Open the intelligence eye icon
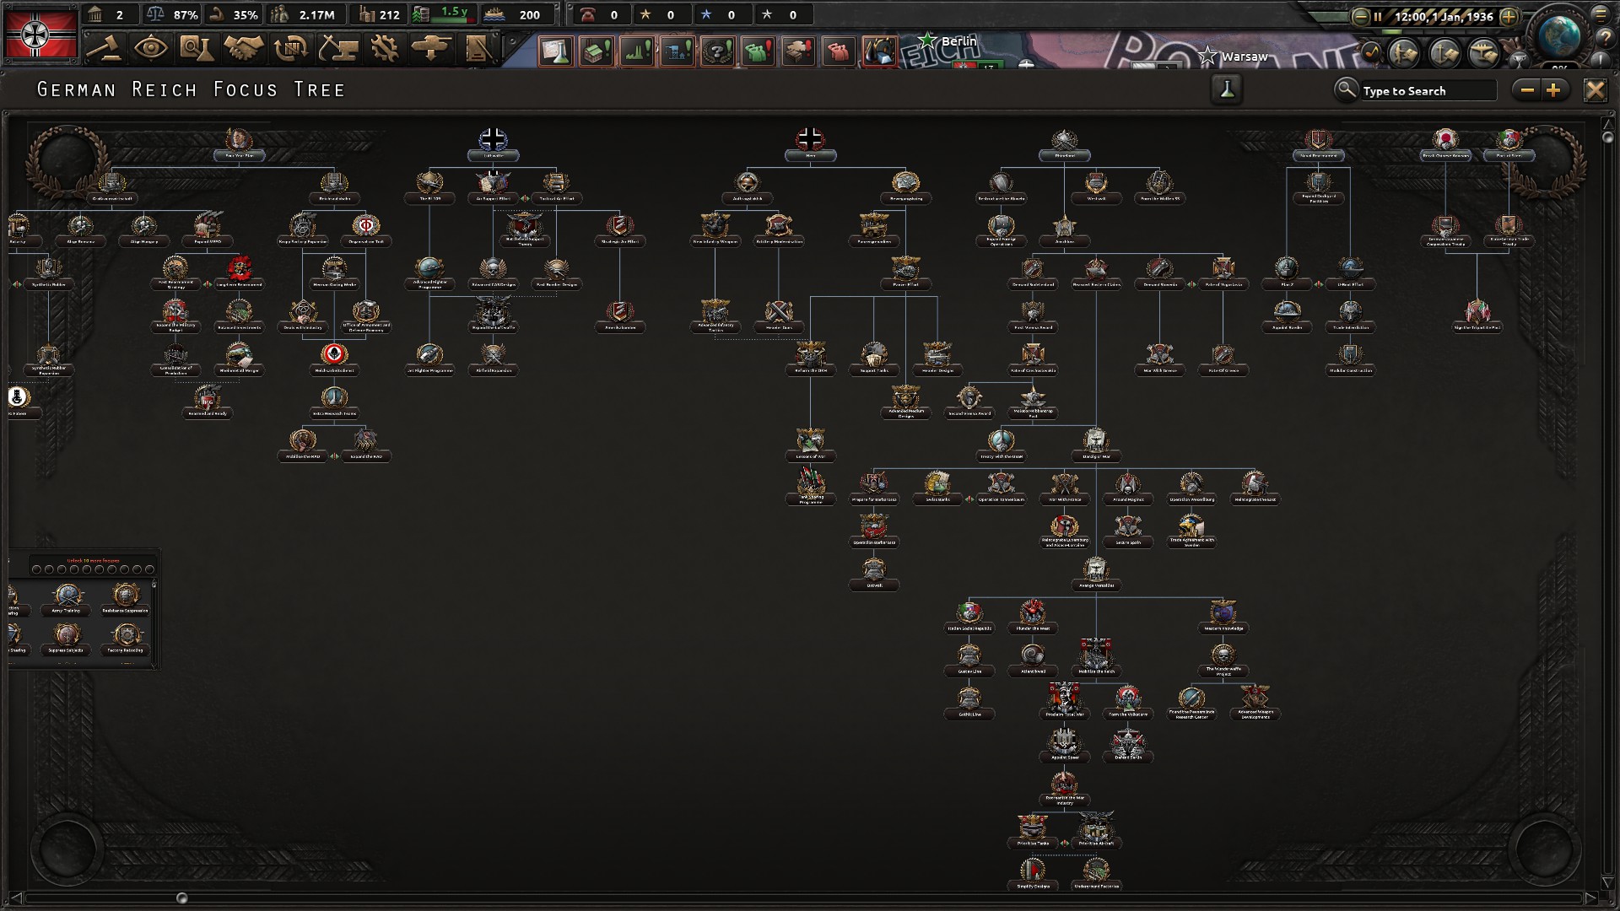Screen dimensions: 1620x911 pos(150,48)
